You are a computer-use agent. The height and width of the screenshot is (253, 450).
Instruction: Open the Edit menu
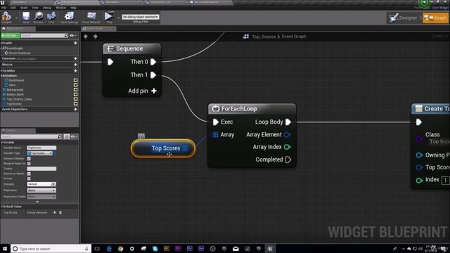click(13, 8)
